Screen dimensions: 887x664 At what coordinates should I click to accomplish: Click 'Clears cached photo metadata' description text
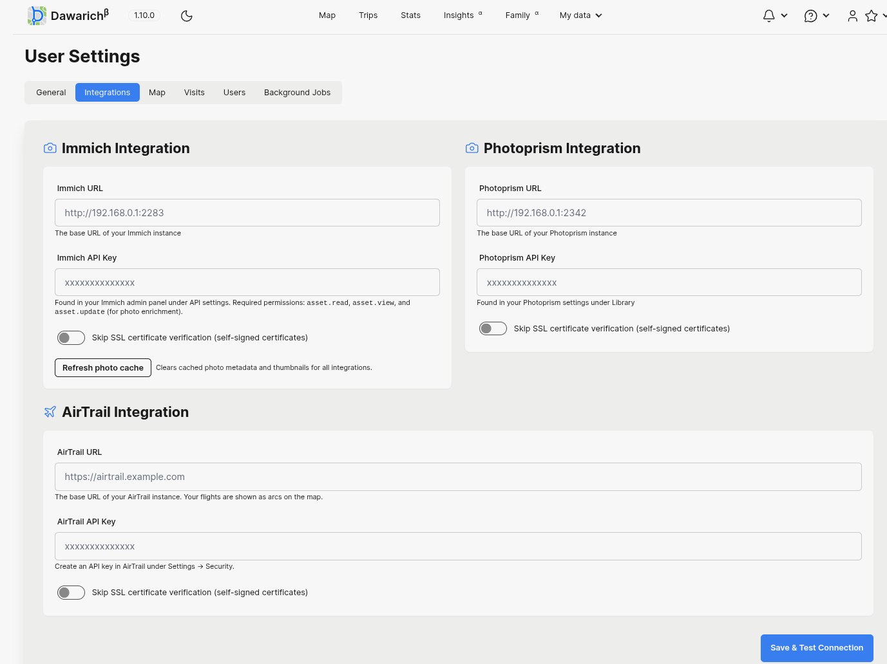[x=264, y=368]
